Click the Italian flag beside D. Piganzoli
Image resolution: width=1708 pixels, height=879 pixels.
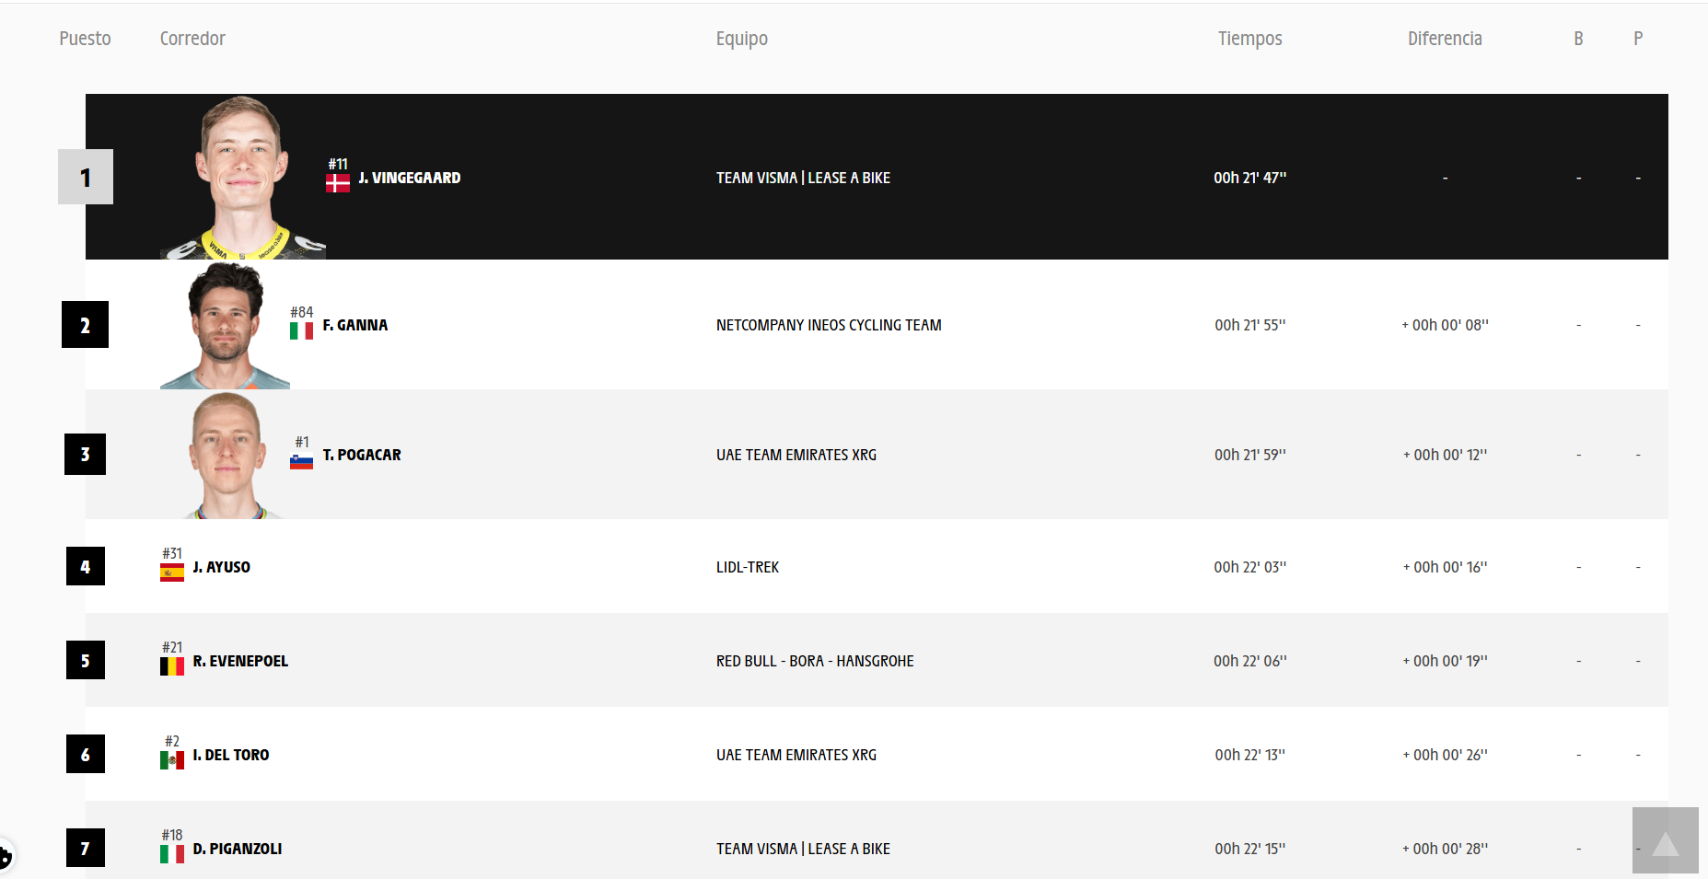point(172,854)
